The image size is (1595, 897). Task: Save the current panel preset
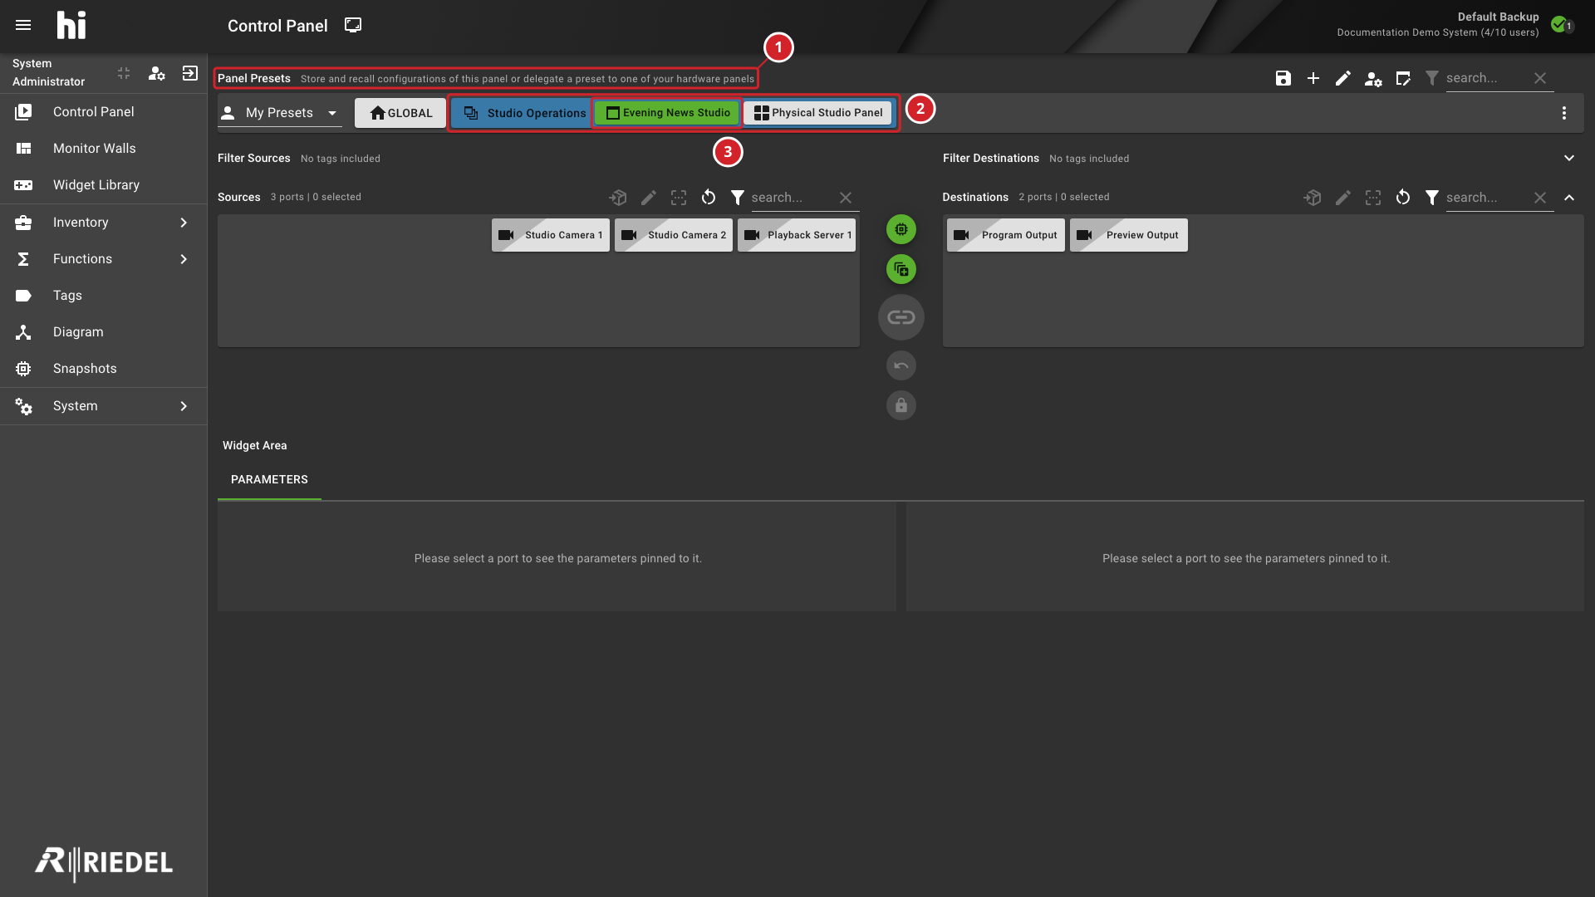point(1283,78)
